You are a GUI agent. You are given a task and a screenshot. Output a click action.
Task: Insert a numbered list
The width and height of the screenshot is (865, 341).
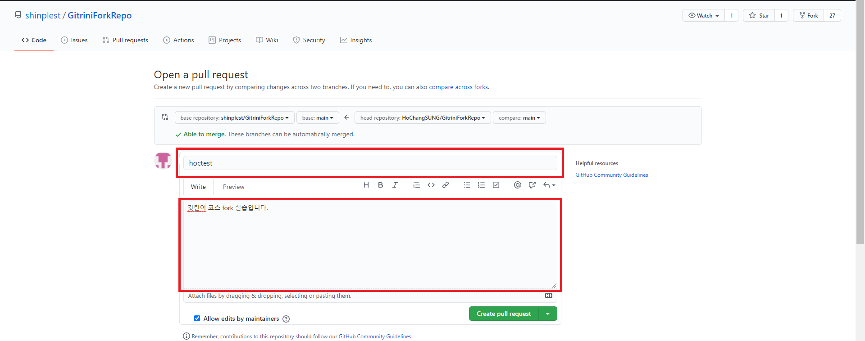(482, 185)
